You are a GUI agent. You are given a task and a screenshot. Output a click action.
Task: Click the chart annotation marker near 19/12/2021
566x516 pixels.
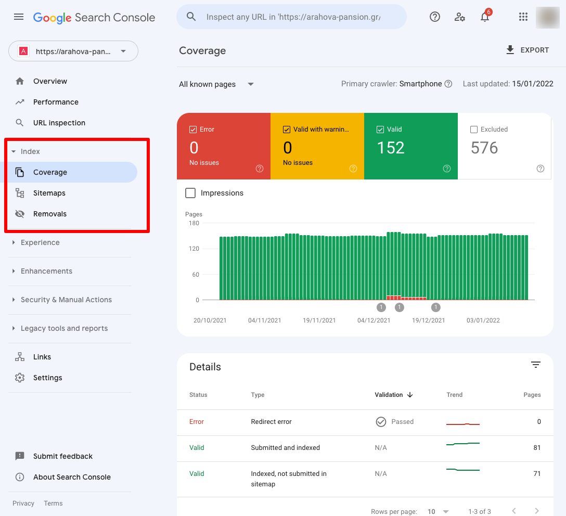pos(436,307)
